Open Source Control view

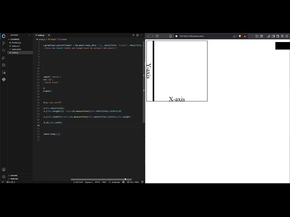4,43
